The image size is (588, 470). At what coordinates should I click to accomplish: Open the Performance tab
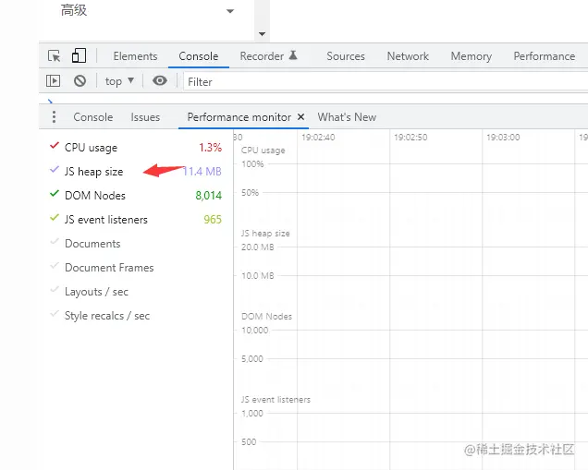(545, 56)
